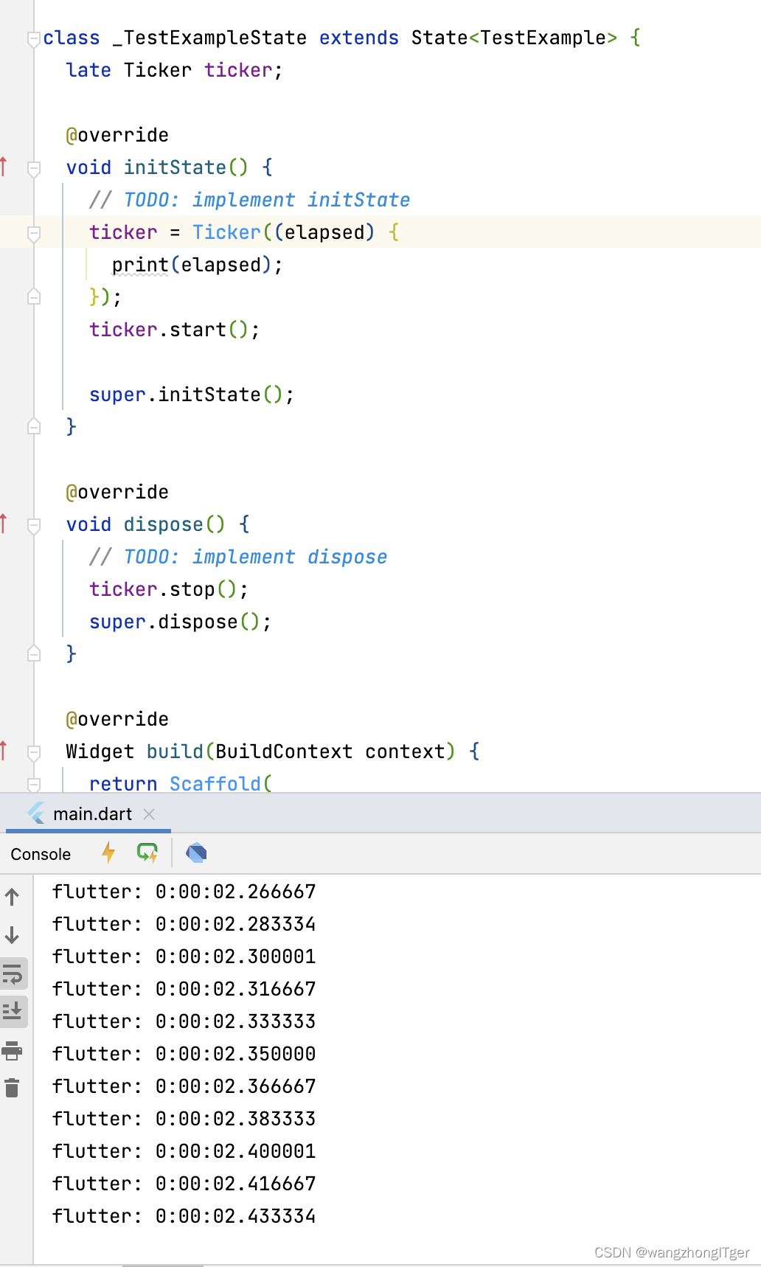Click 'super.dispose();' code line
761x1267 pixels.
point(180,622)
